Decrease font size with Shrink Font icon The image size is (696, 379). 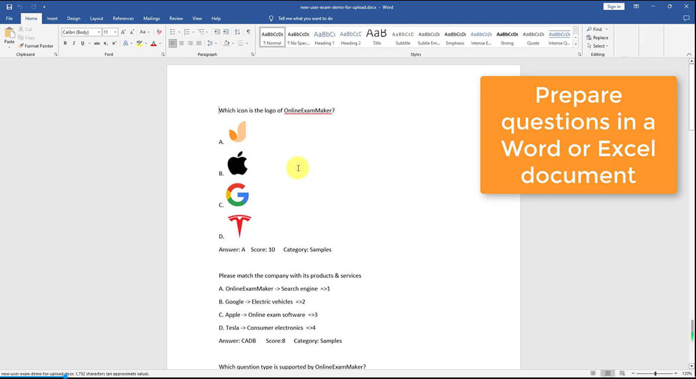[132, 32]
